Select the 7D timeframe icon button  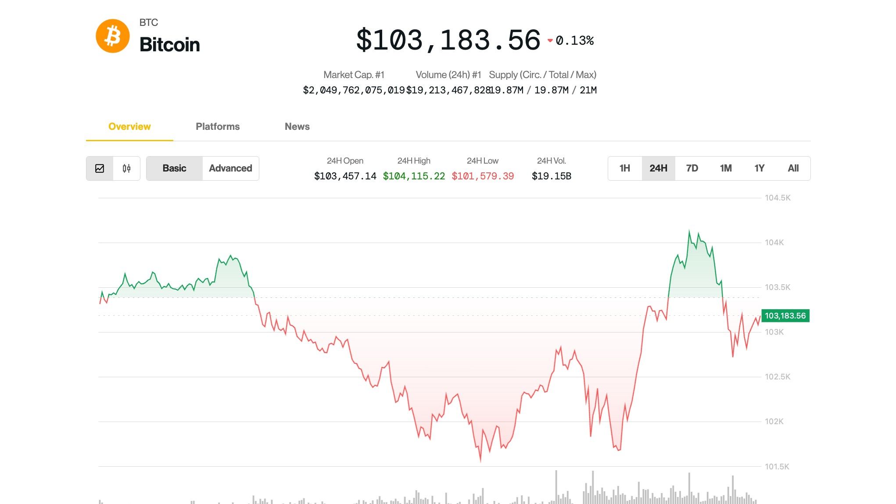pyautogui.click(x=692, y=168)
